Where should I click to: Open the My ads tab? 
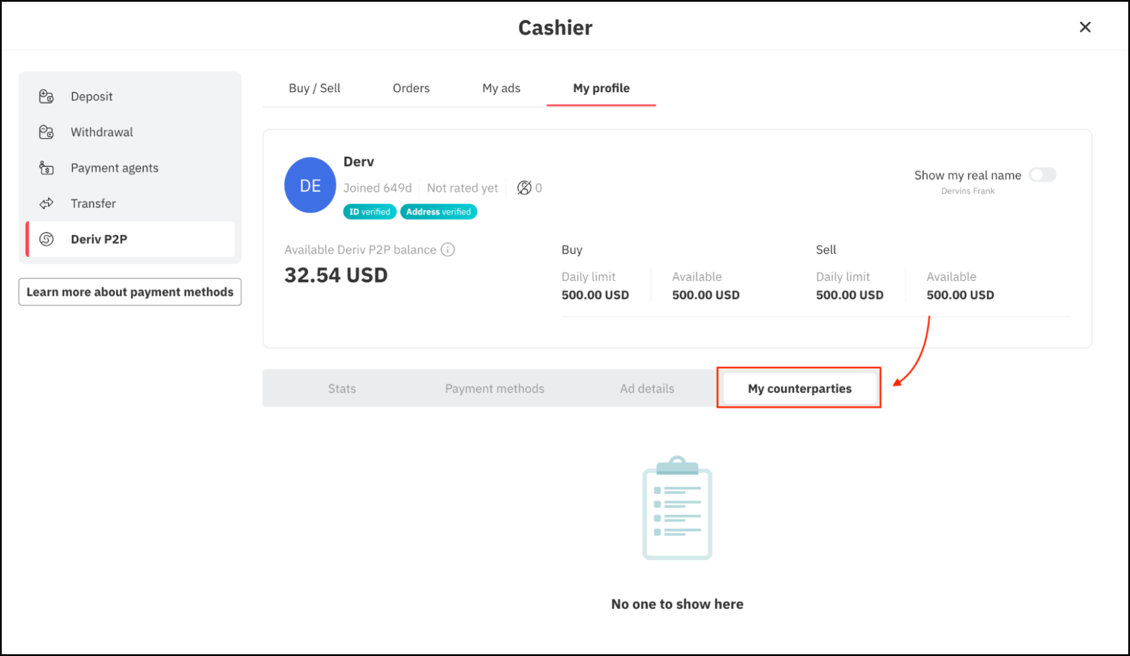click(x=501, y=88)
